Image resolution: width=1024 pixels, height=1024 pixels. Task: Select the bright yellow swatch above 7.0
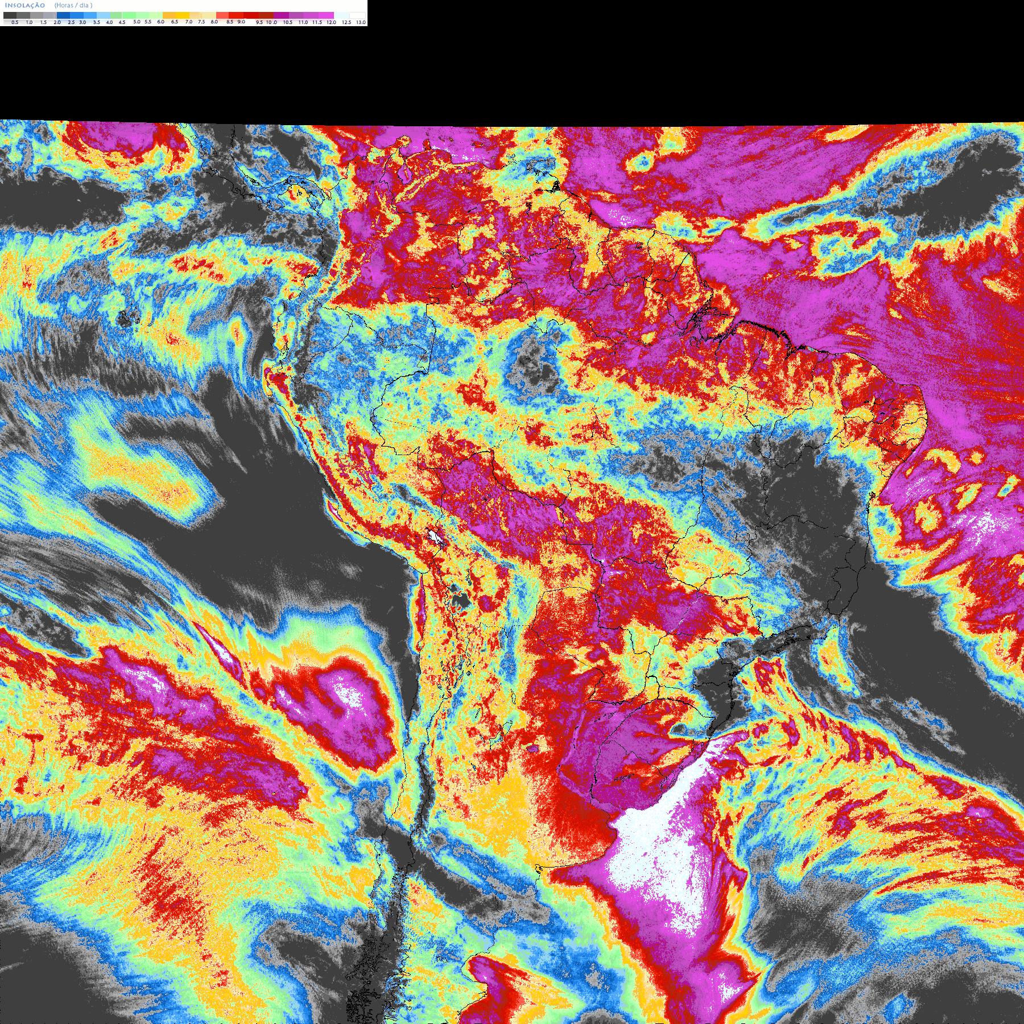[x=183, y=15]
